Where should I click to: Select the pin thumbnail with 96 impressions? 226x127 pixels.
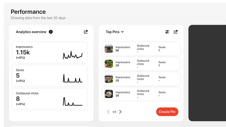pos(109,49)
